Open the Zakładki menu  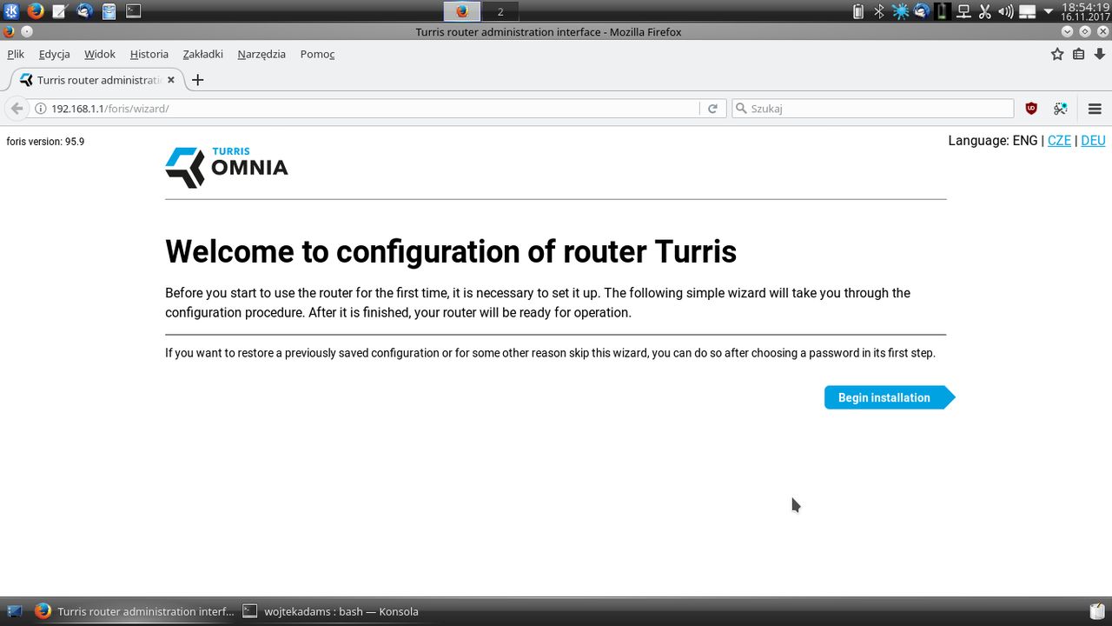pos(202,54)
